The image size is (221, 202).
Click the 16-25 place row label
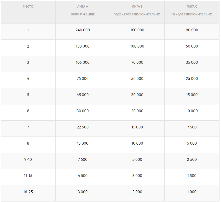(x=28, y=192)
